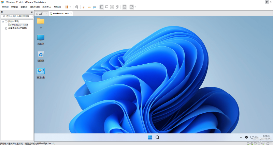
Task: Select Windows 11 x64 in the library tree
Action: (19, 25)
